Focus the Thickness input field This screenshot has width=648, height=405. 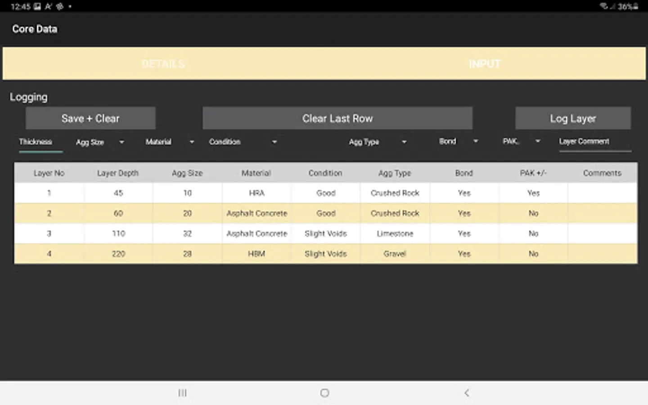click(x=40, y=142)
